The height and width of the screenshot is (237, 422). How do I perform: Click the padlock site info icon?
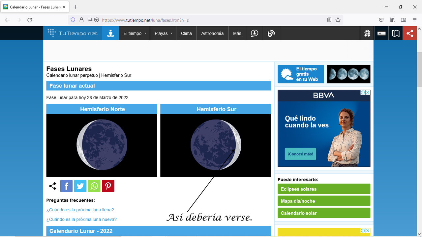(x=81, y=20)
